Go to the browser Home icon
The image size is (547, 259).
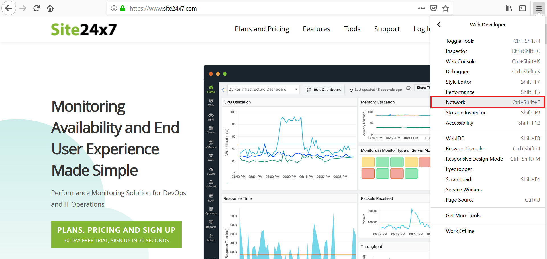click(x=50, y=8)
